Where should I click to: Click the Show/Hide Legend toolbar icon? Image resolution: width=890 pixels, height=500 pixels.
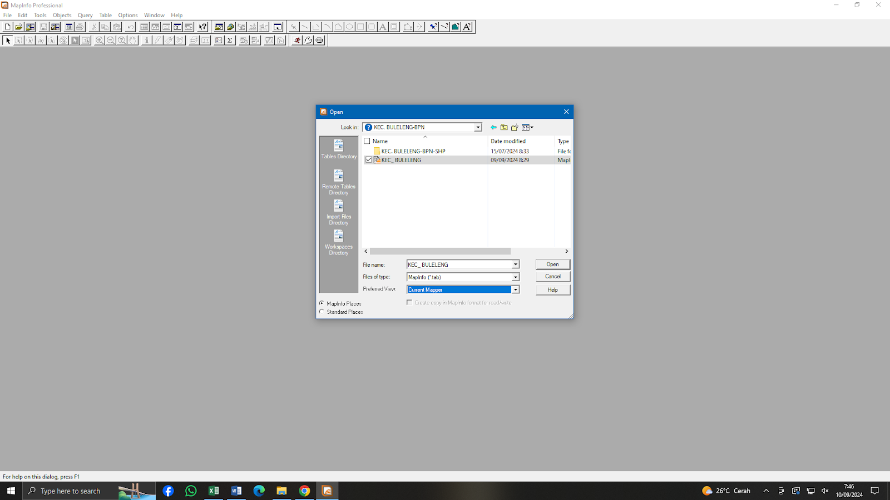click(219, 41)
